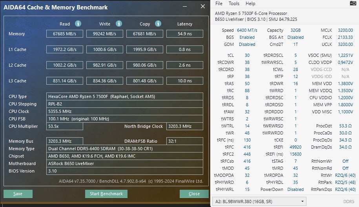The width and height of the screenshot is (359, 207).
Task: Click the Read info icon
Action: point(78,24)
